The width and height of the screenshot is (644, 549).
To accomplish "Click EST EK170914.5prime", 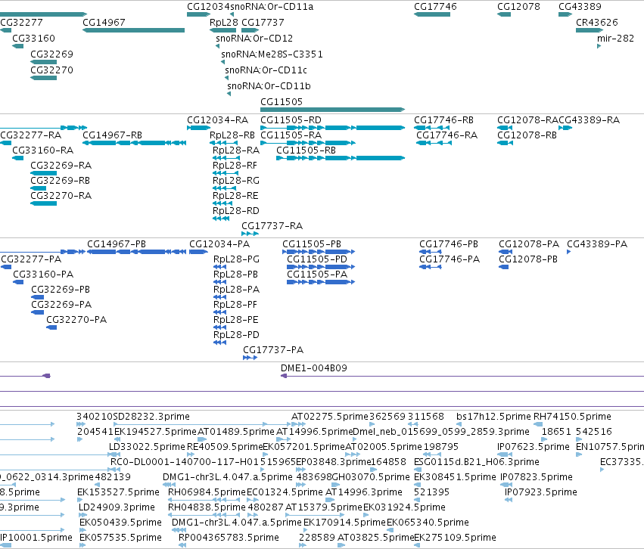I will [x=344, y=523].
